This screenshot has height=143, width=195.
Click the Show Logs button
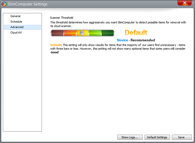[x=130, y=137]
